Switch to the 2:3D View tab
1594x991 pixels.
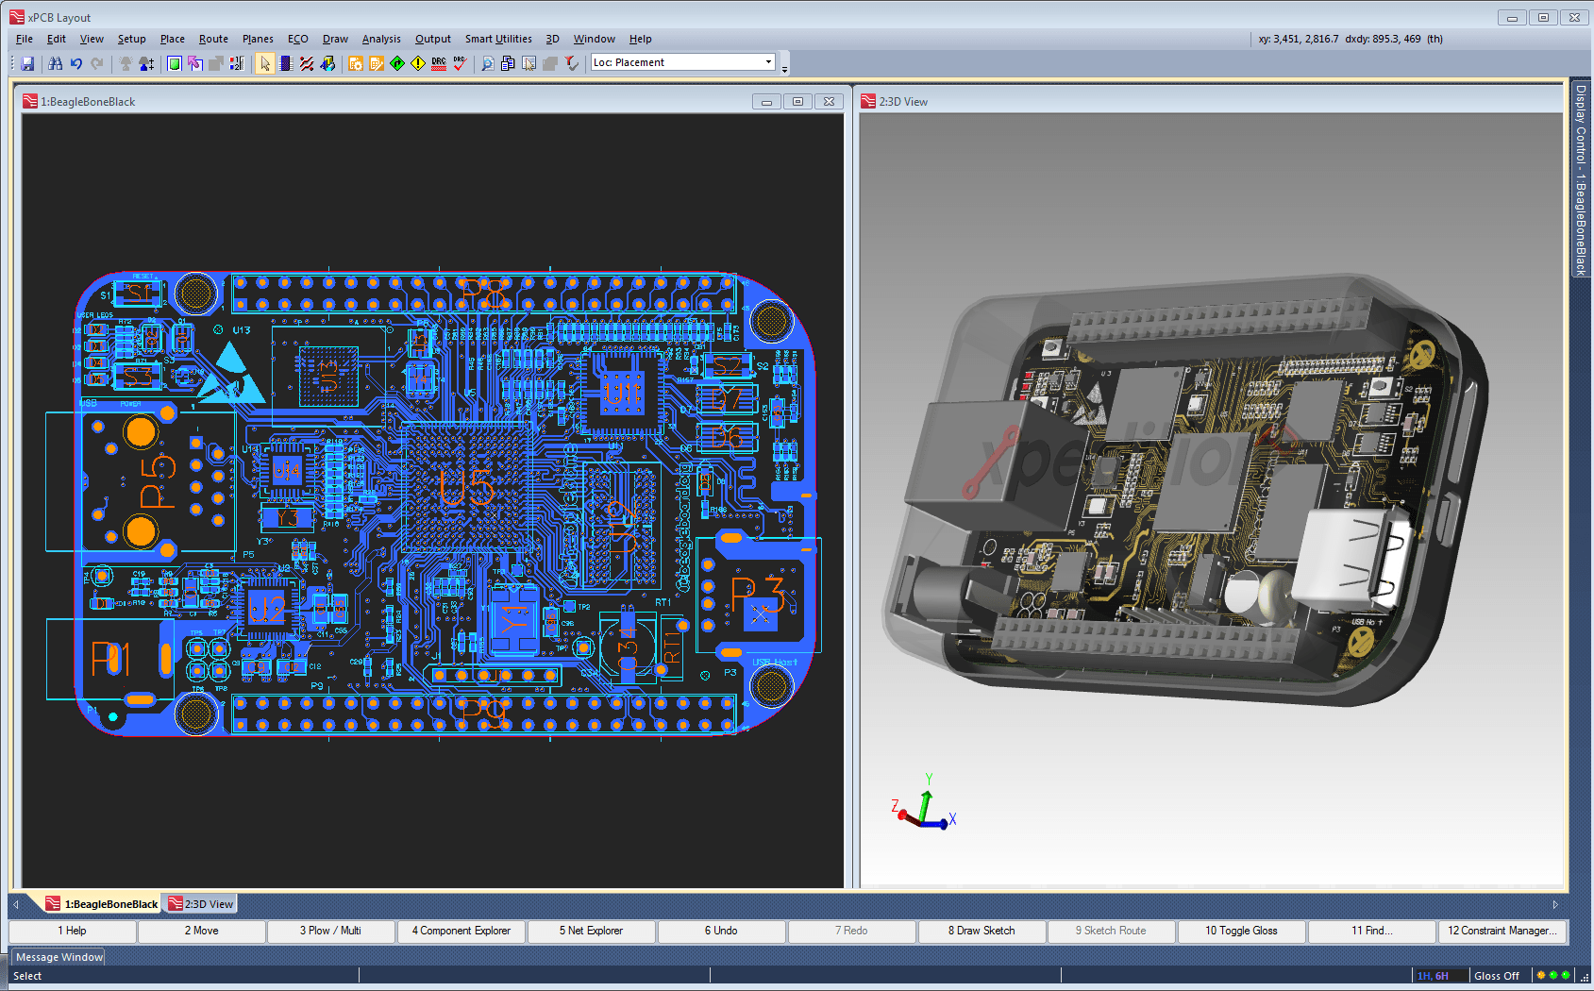click(201, 904)
